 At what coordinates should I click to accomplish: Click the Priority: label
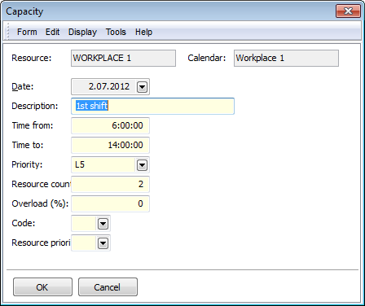(27, 164)
